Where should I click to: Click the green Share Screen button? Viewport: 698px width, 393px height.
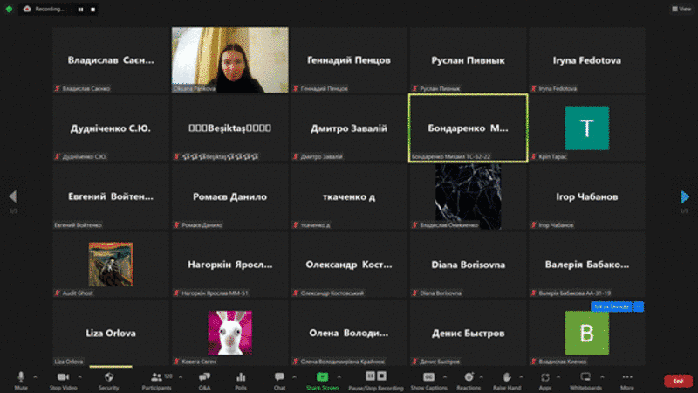[x=322, y=379]
